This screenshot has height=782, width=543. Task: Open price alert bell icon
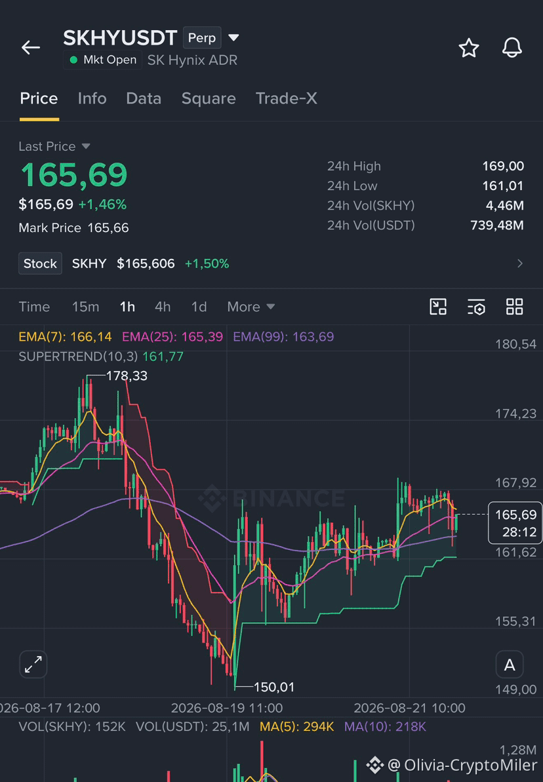[x=512, y=47]
